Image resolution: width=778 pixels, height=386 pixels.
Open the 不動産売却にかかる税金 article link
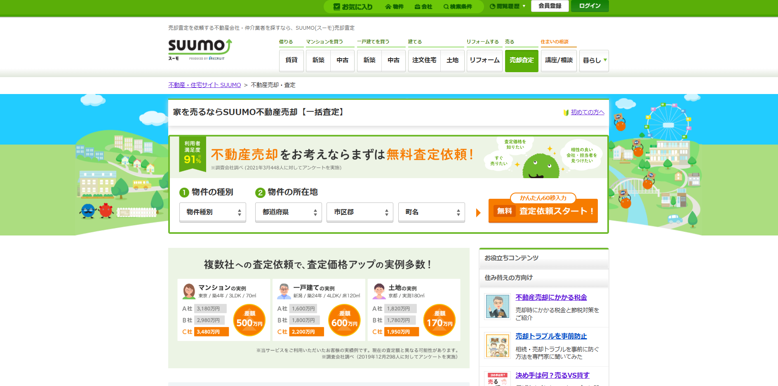(551, 297)
